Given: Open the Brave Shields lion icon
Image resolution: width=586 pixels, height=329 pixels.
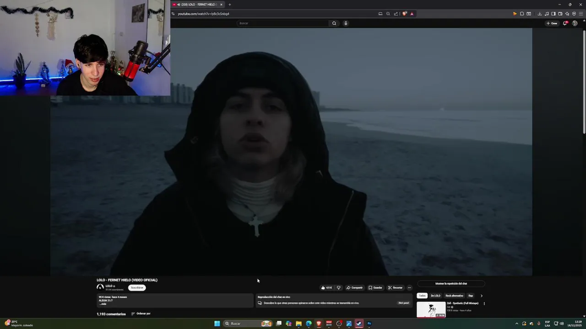Looking at the screenshot, I should coord(404,14).
